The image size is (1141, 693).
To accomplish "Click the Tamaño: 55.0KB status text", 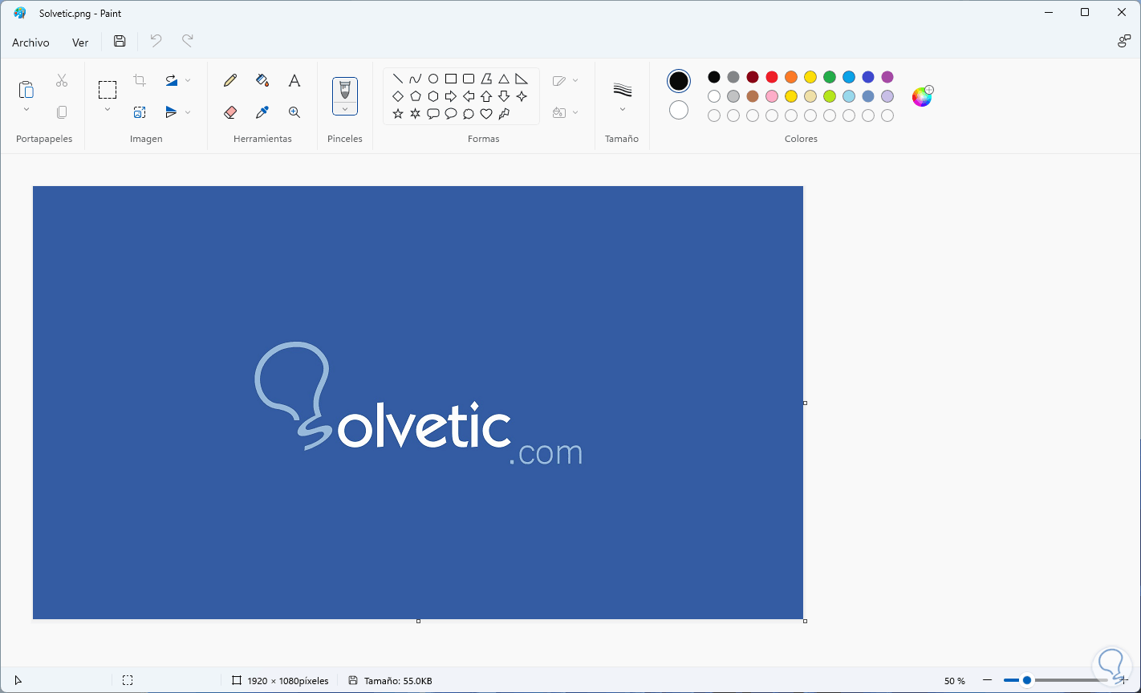I will 398,681.
